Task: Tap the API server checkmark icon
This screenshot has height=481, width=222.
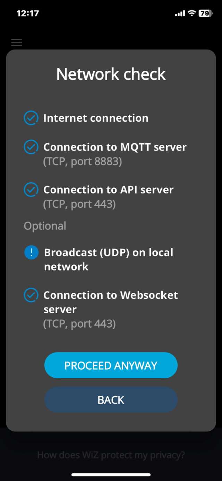Action: click(31, 190)
